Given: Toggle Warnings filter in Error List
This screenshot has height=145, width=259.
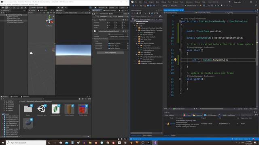Looking at the screenshot, I should (x=197, y=115).
